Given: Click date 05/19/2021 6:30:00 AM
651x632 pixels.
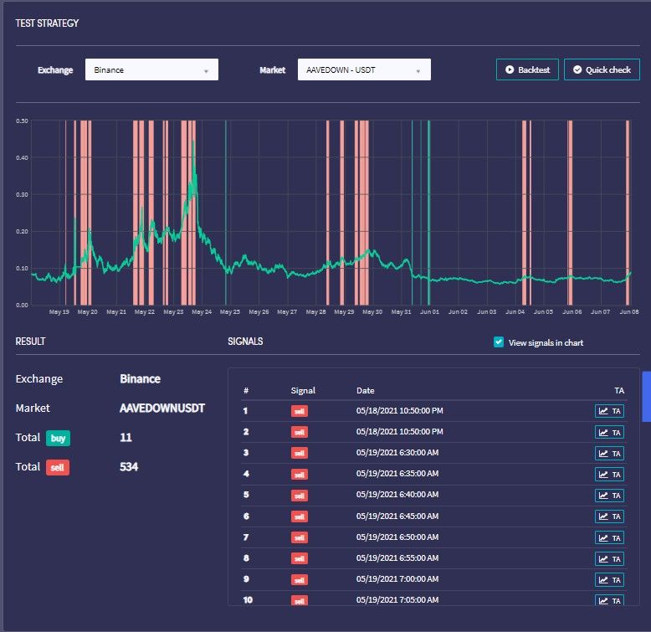Looking at the screenshot, I should pos(397,453).
